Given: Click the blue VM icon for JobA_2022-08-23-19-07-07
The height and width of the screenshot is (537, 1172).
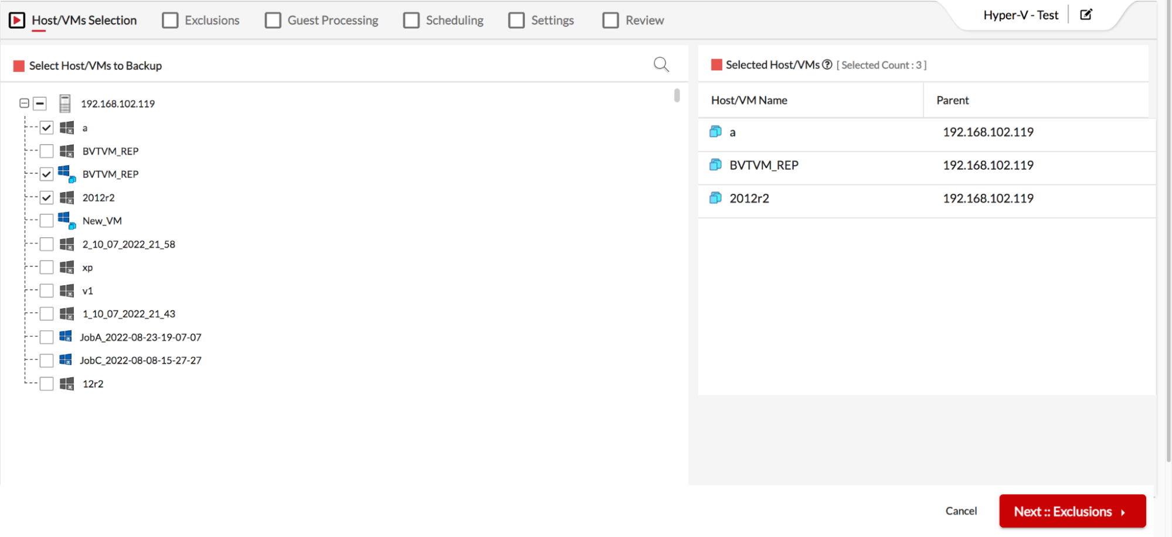Looking at the screenshot, I should 66,337.
